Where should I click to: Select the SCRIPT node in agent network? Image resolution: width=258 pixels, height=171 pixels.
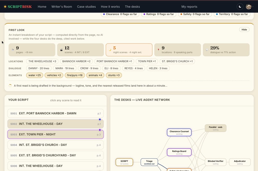(x=124, y=162)
